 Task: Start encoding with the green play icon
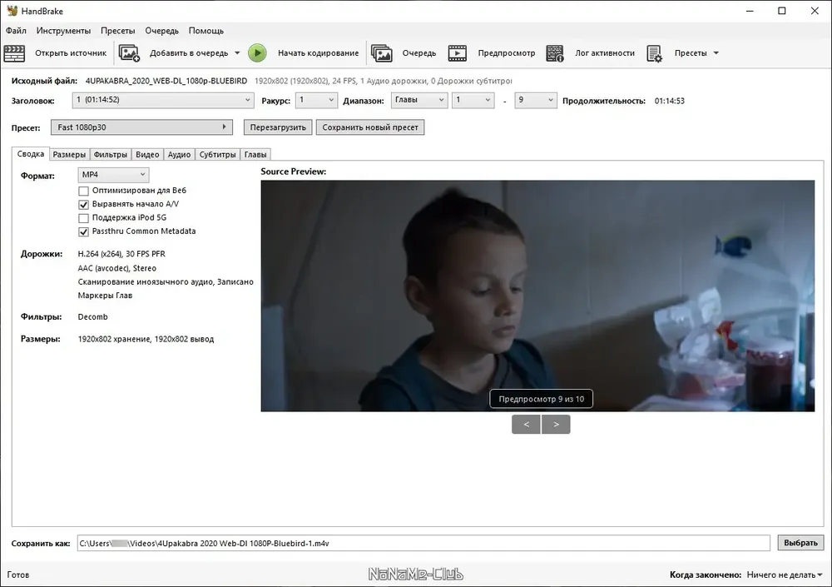coord(257,53)
